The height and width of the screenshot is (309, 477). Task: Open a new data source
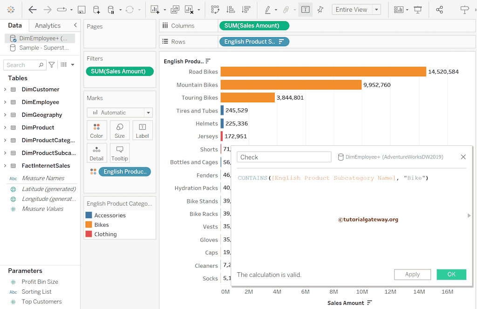95,9
